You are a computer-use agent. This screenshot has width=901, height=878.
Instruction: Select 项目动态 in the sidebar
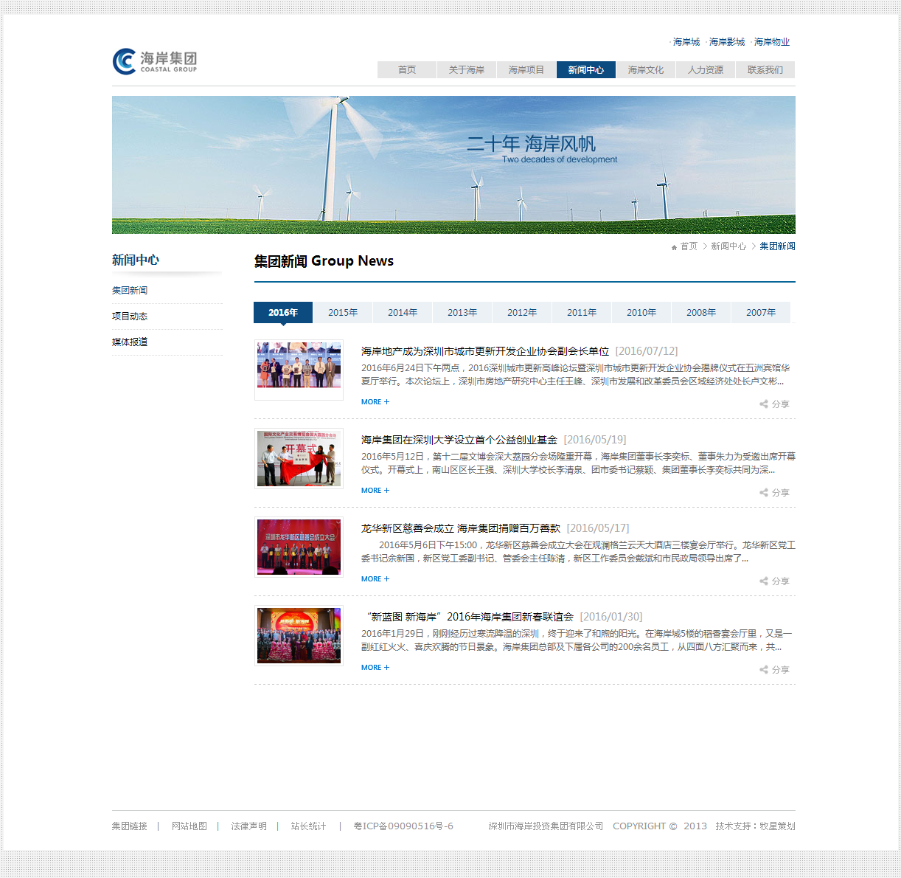point(130,316)
